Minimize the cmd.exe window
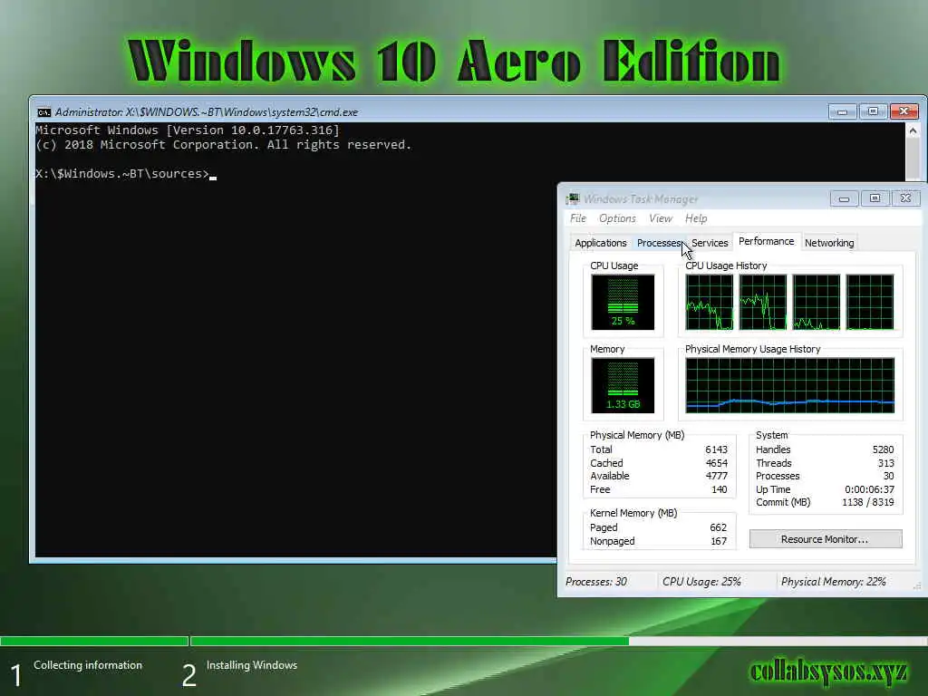This screenshot has width=928, height=696. pos(842,111)
